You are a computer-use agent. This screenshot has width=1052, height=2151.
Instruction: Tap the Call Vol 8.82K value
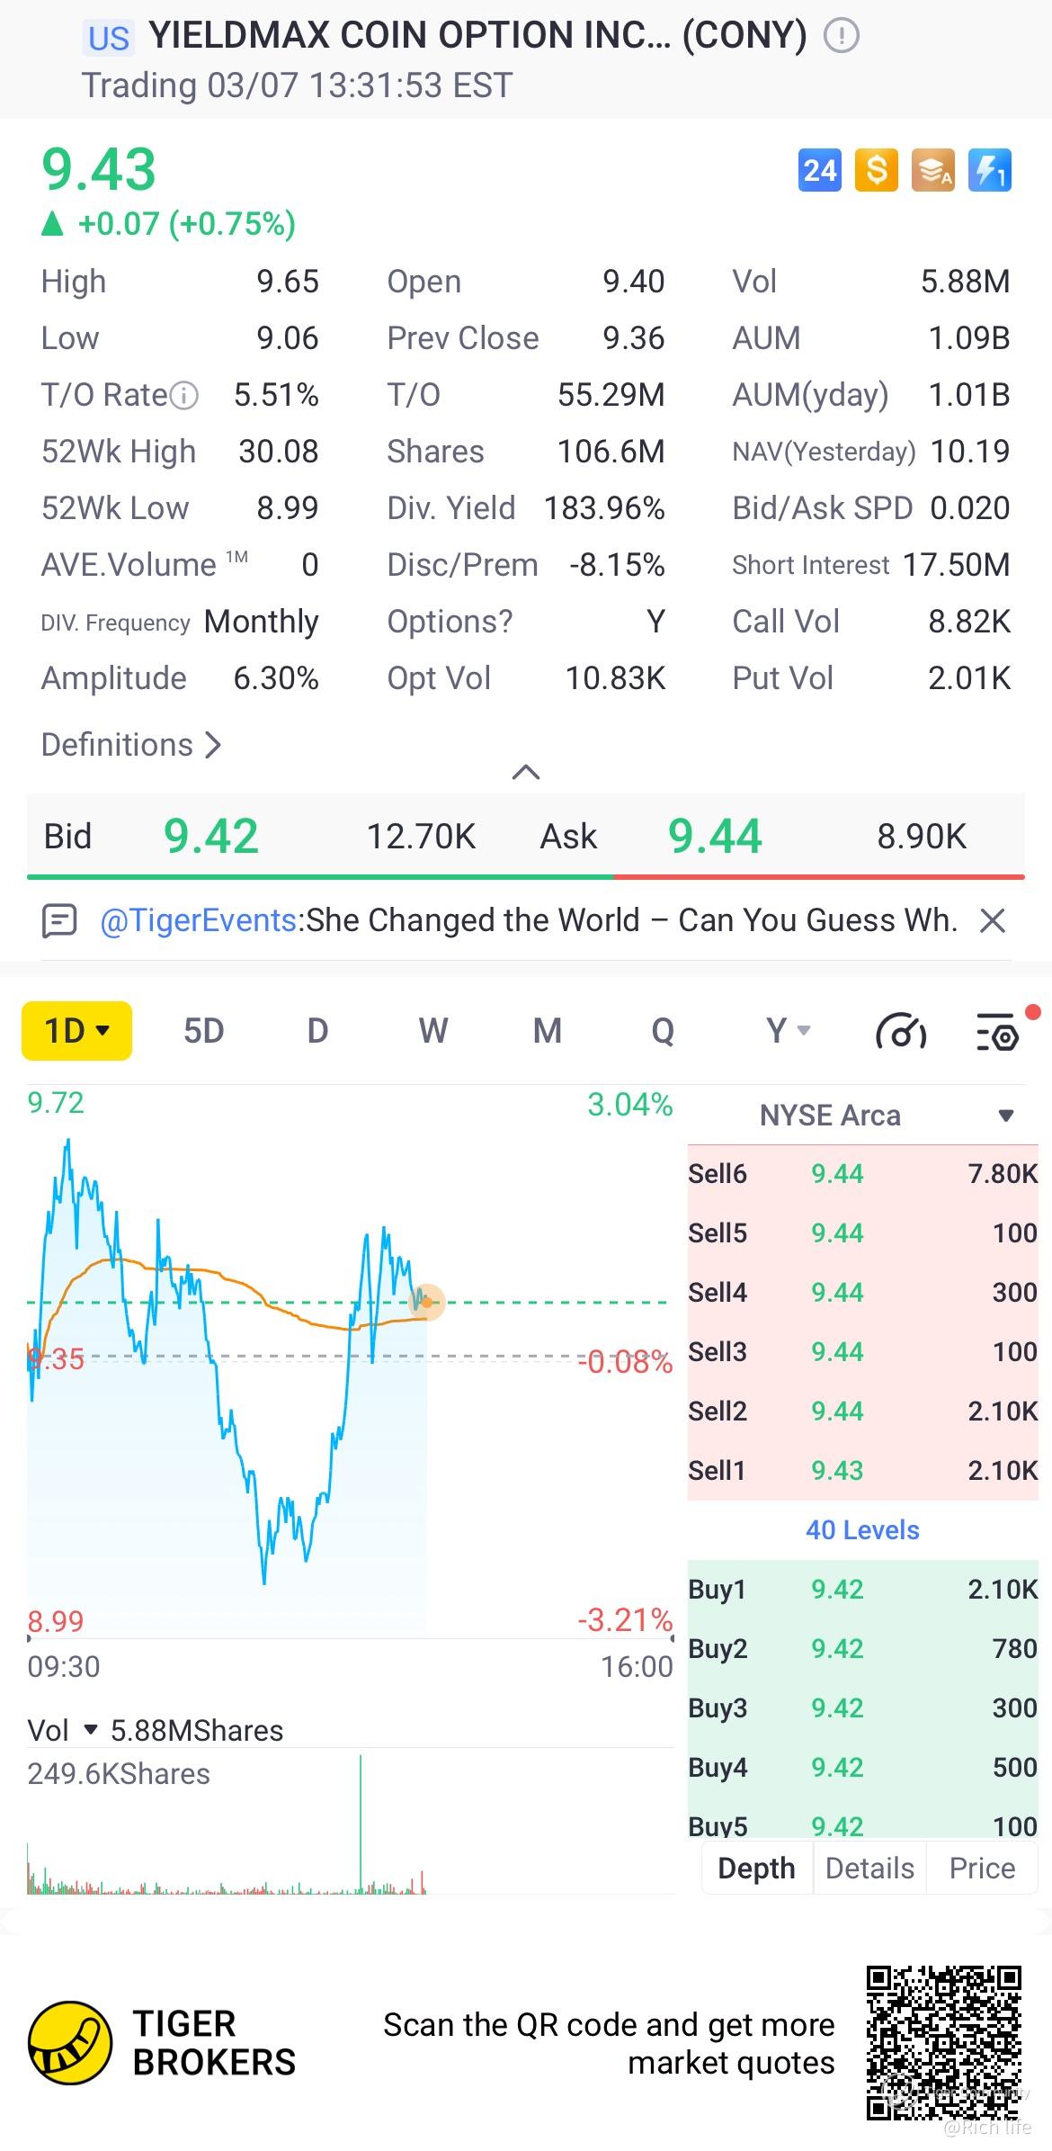click(969, 622)
